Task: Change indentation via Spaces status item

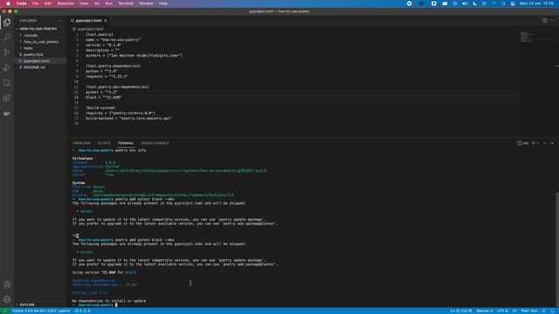Action: tap(484, 311)
